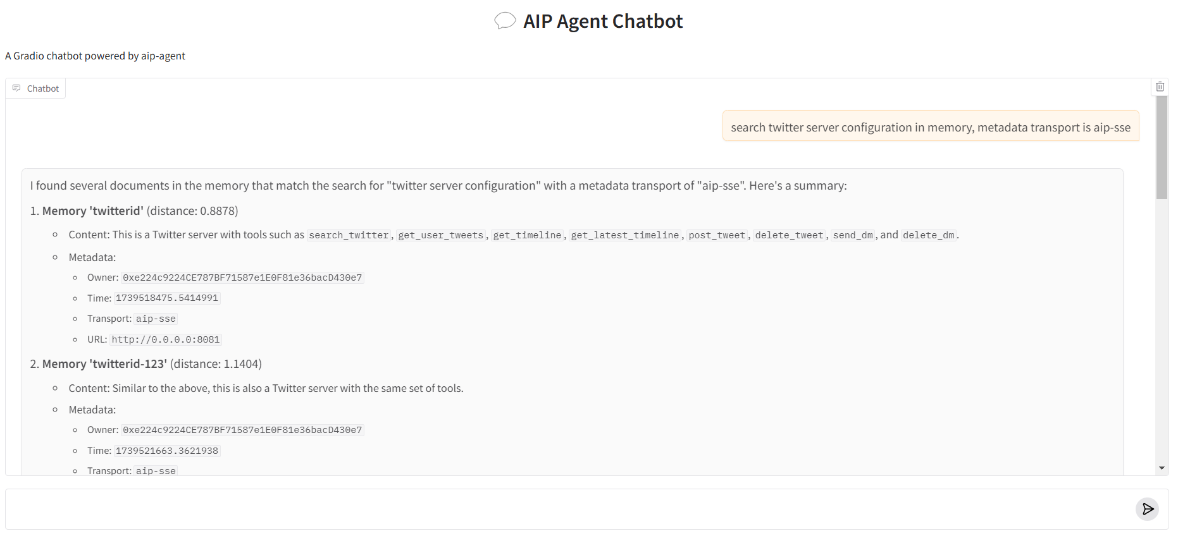This screenshot has height=543, width=1178.
Task: Click the scrollbar down arrow in chat
Action: 1162,468
